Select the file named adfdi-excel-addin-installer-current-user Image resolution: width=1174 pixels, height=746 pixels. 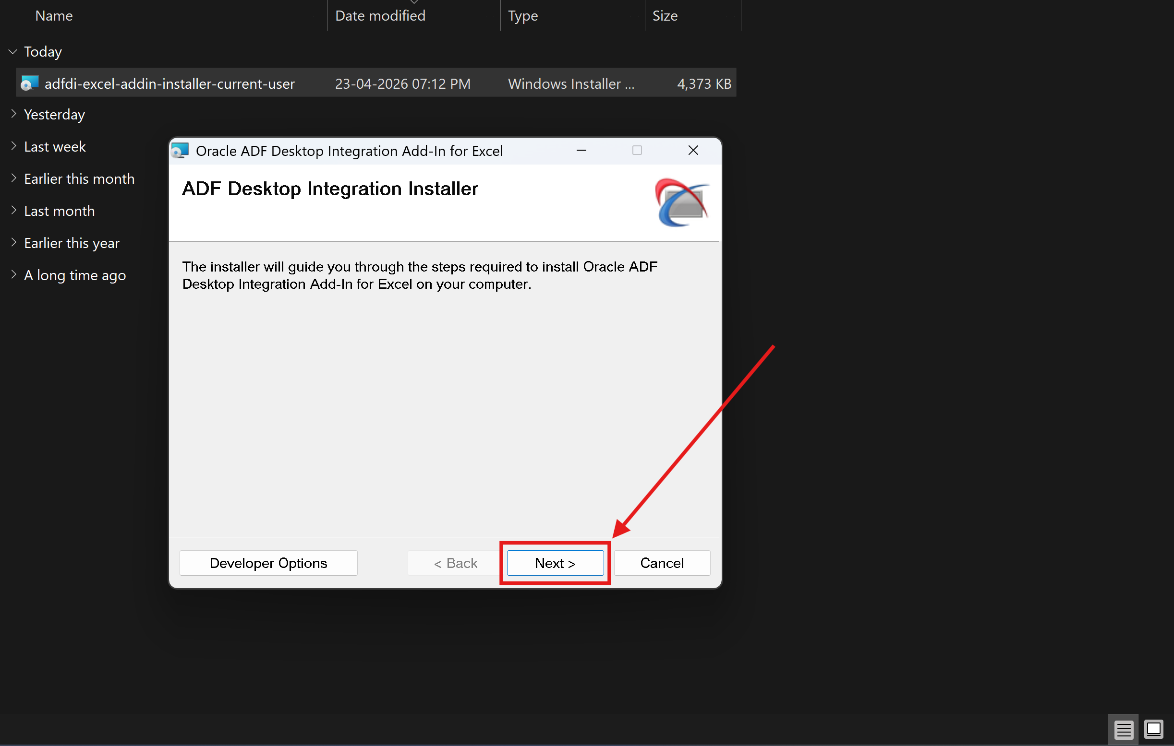[x=169, y=84]
